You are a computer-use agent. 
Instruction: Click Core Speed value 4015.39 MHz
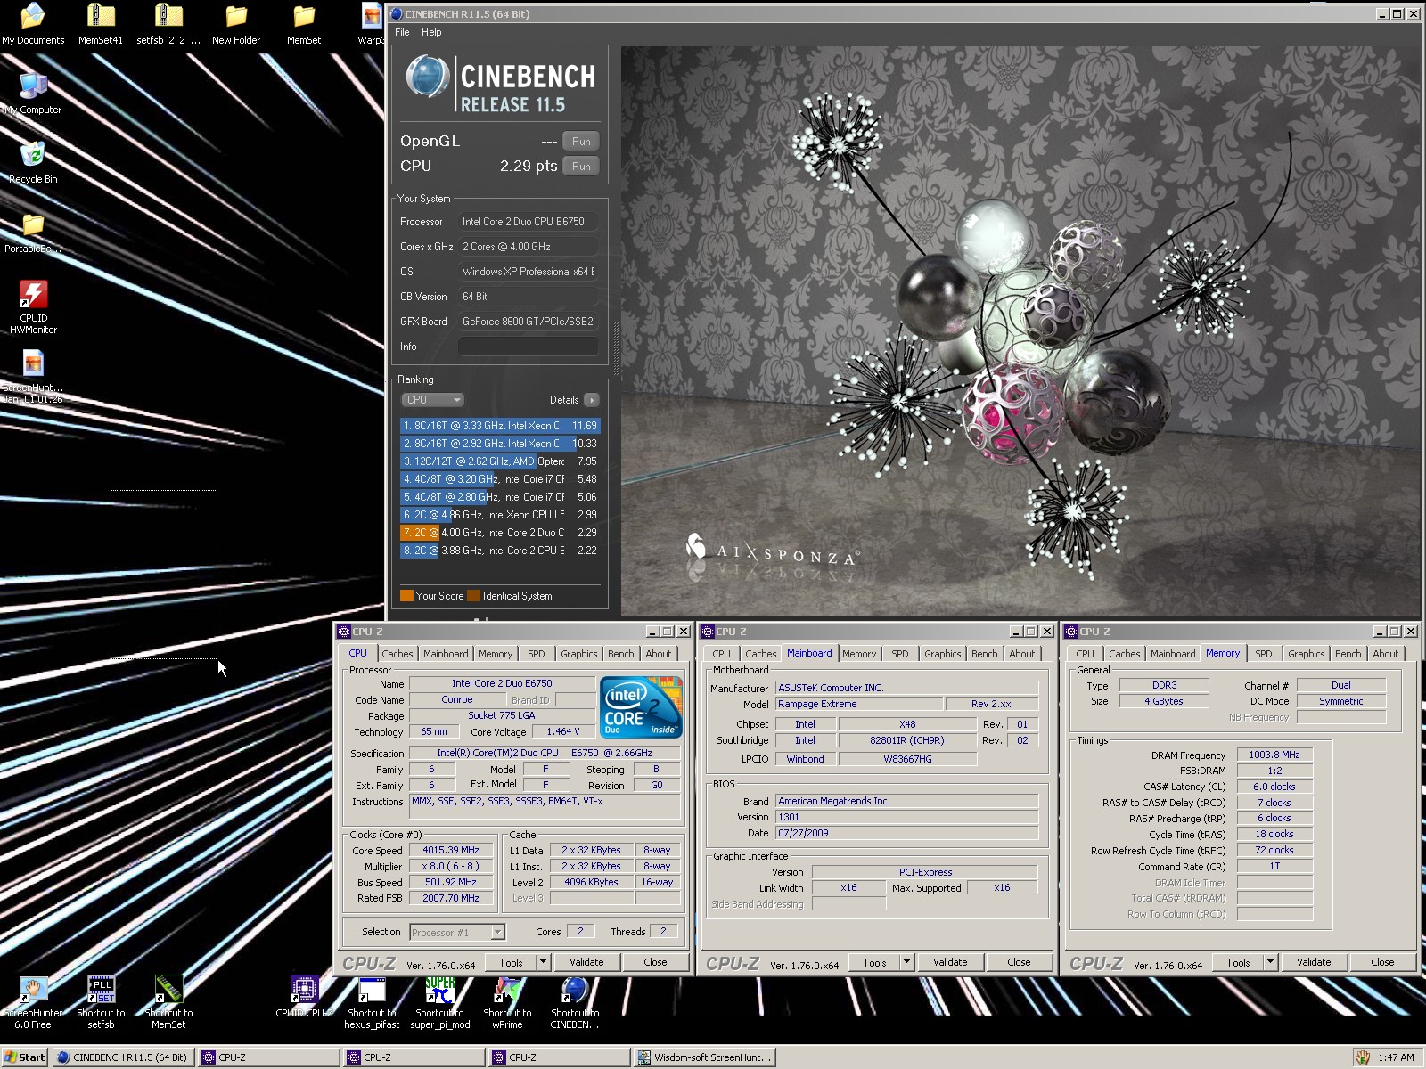(451, 850)
